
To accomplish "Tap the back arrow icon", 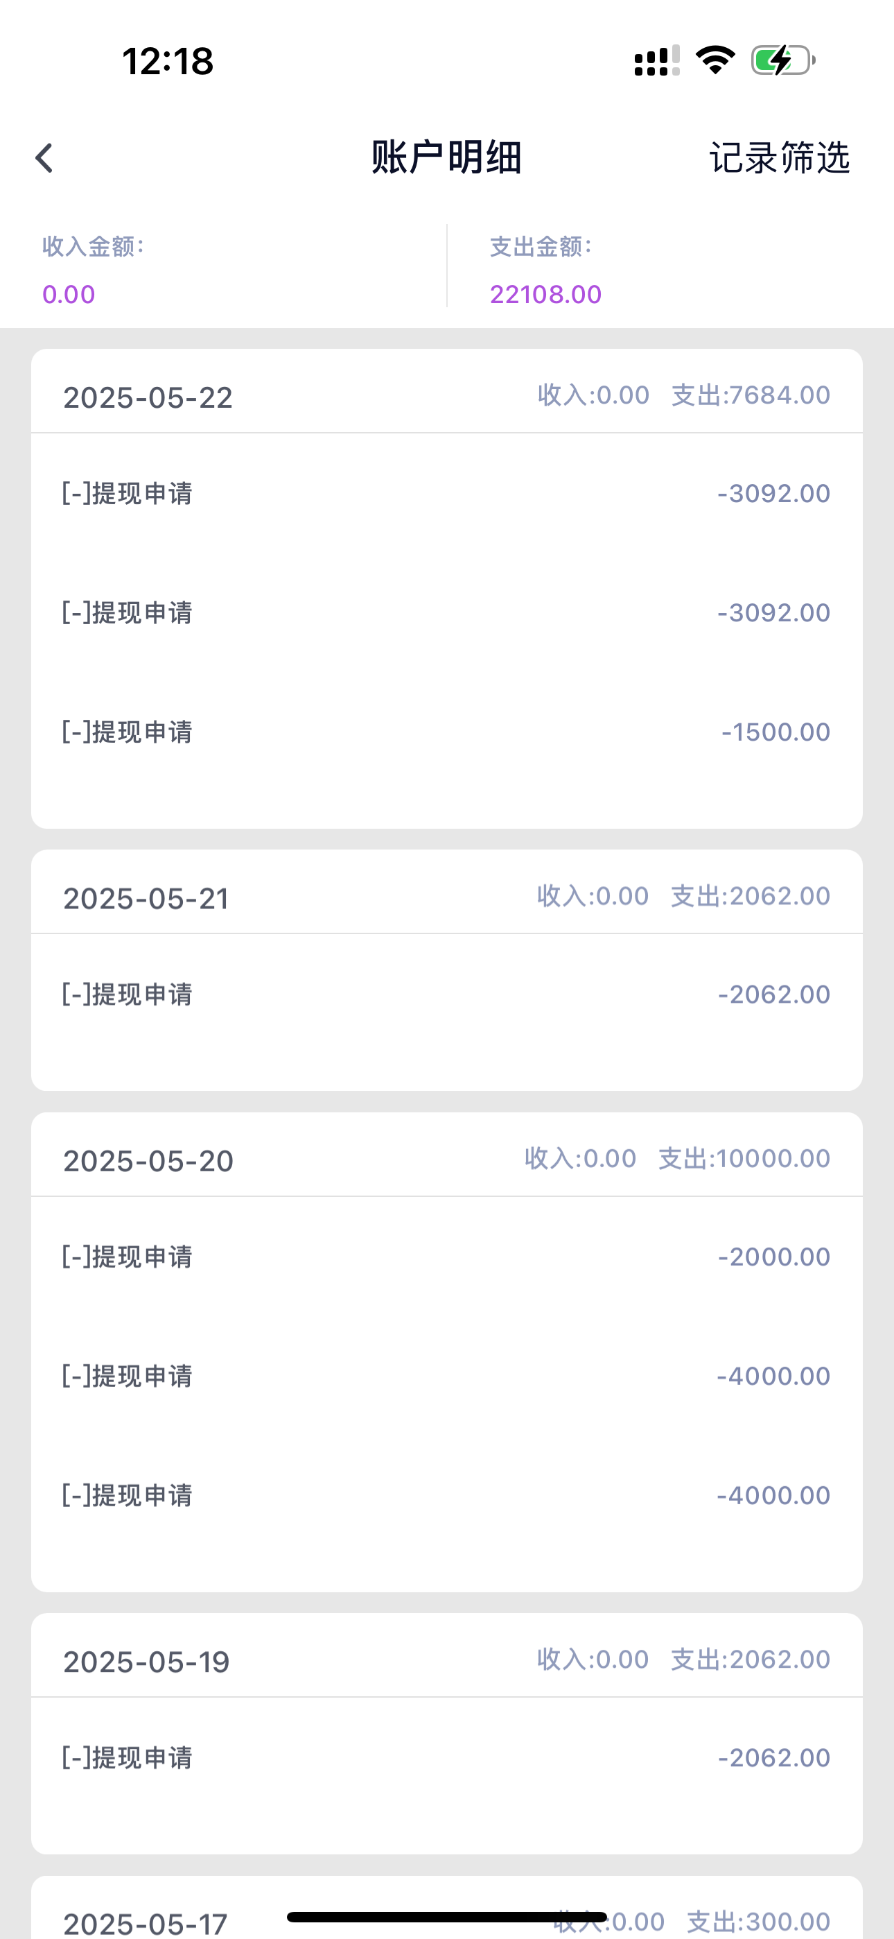I will point(44,158).
